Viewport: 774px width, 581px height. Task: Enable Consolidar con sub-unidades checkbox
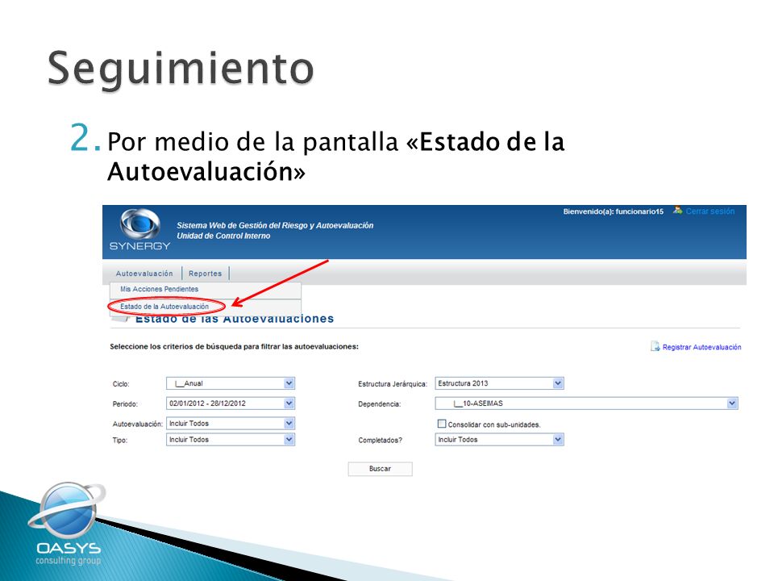[442, 424]
